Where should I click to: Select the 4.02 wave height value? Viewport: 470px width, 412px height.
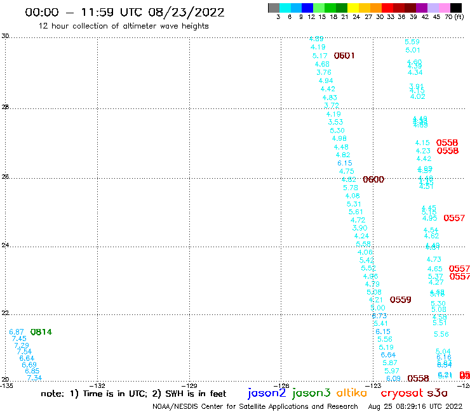[x=417, y=96]
